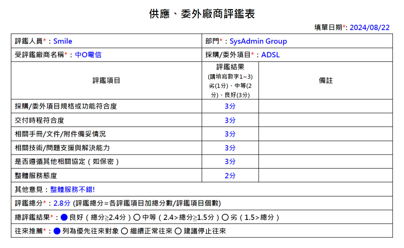Click remarks cell for 交付時程符合度 row
Image resolution: width=404 pixels, height=248 pixels.
(x=325, y=120)
